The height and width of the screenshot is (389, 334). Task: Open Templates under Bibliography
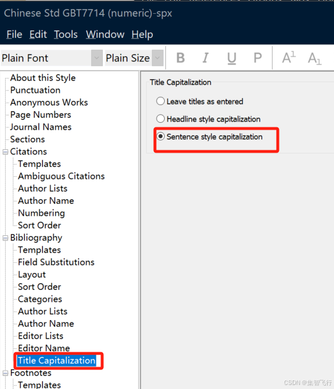tap(39, 250)
